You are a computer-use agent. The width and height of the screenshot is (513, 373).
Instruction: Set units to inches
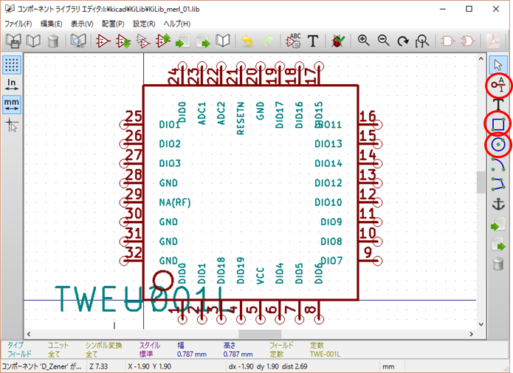click(12, 84)
